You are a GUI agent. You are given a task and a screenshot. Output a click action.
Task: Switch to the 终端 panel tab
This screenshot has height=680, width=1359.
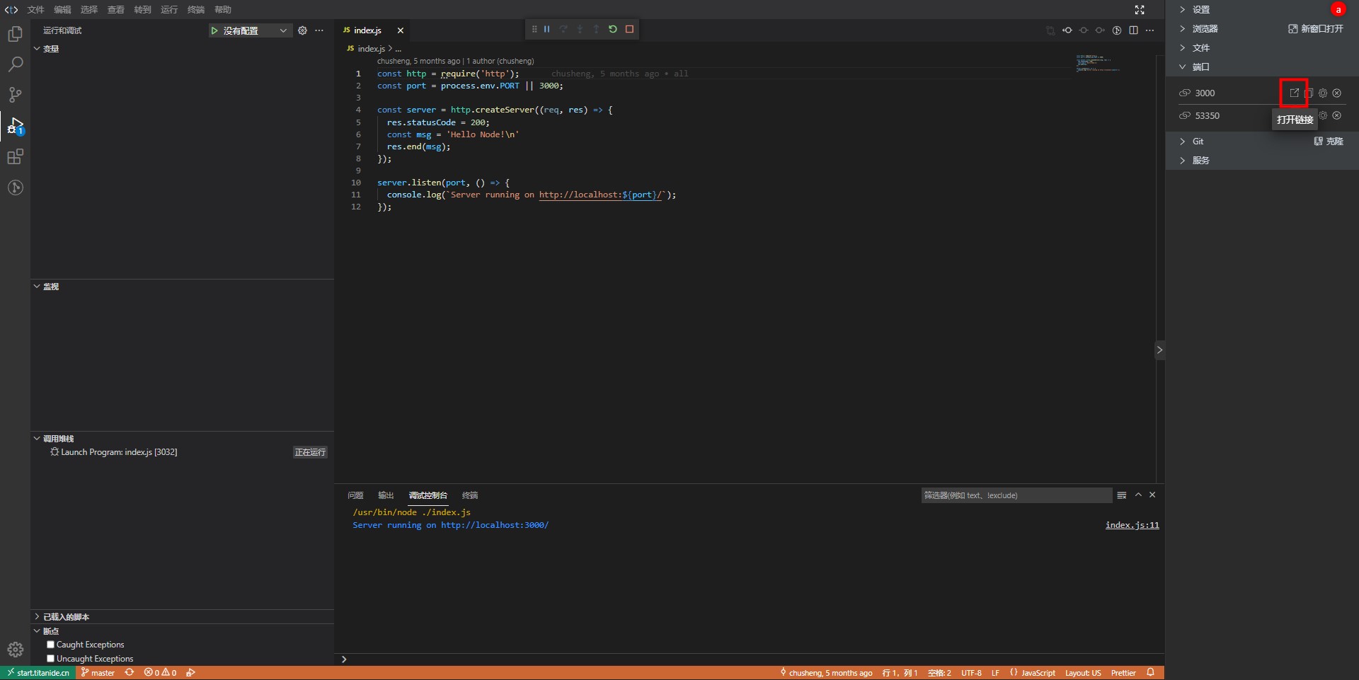coord(470,495)
